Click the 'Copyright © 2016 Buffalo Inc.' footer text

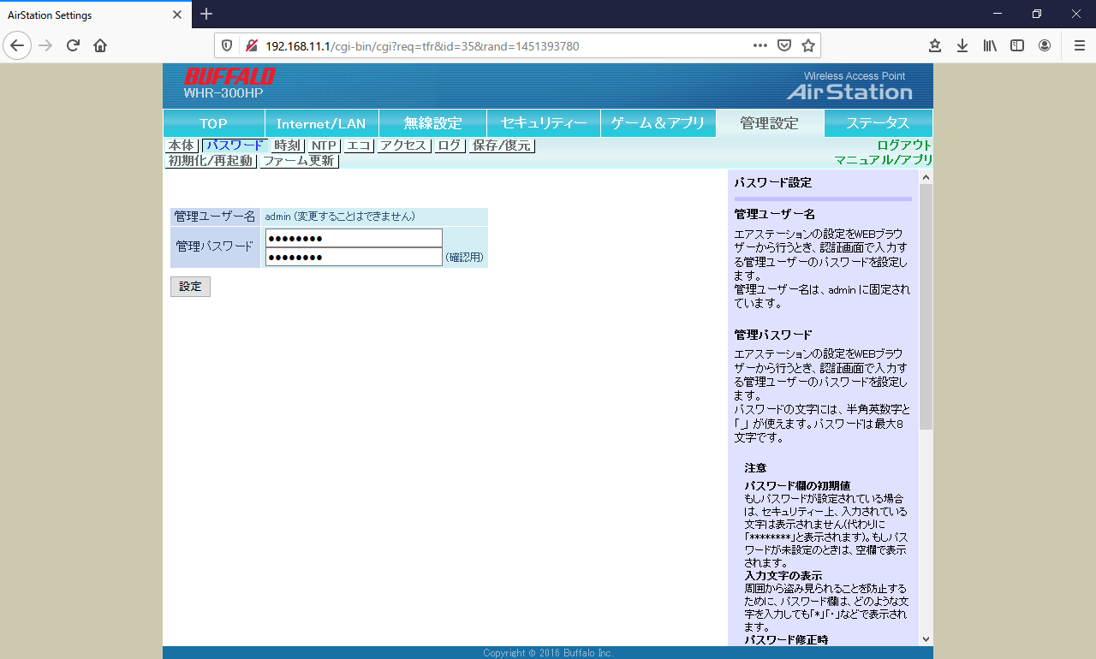[548, 653]
